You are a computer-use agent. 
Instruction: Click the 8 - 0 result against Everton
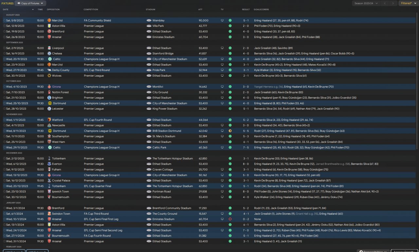(246, 164)
